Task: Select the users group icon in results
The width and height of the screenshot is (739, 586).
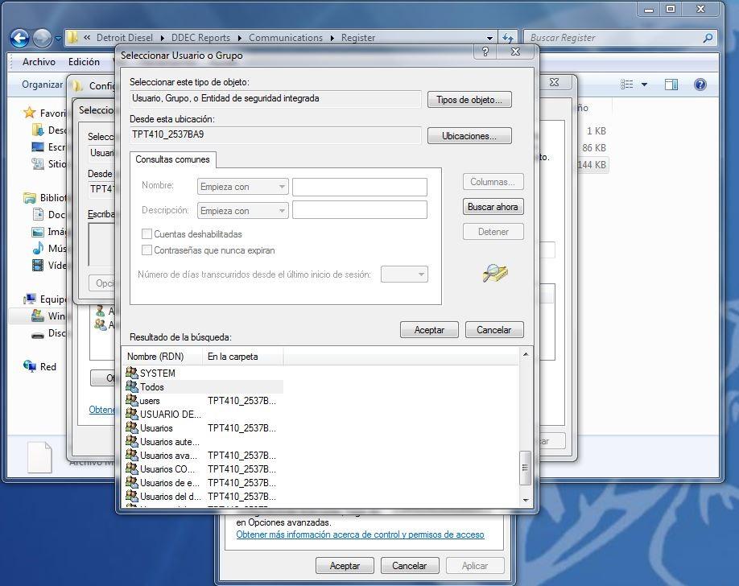Action: pyautogui.click(x=131, y=400)
